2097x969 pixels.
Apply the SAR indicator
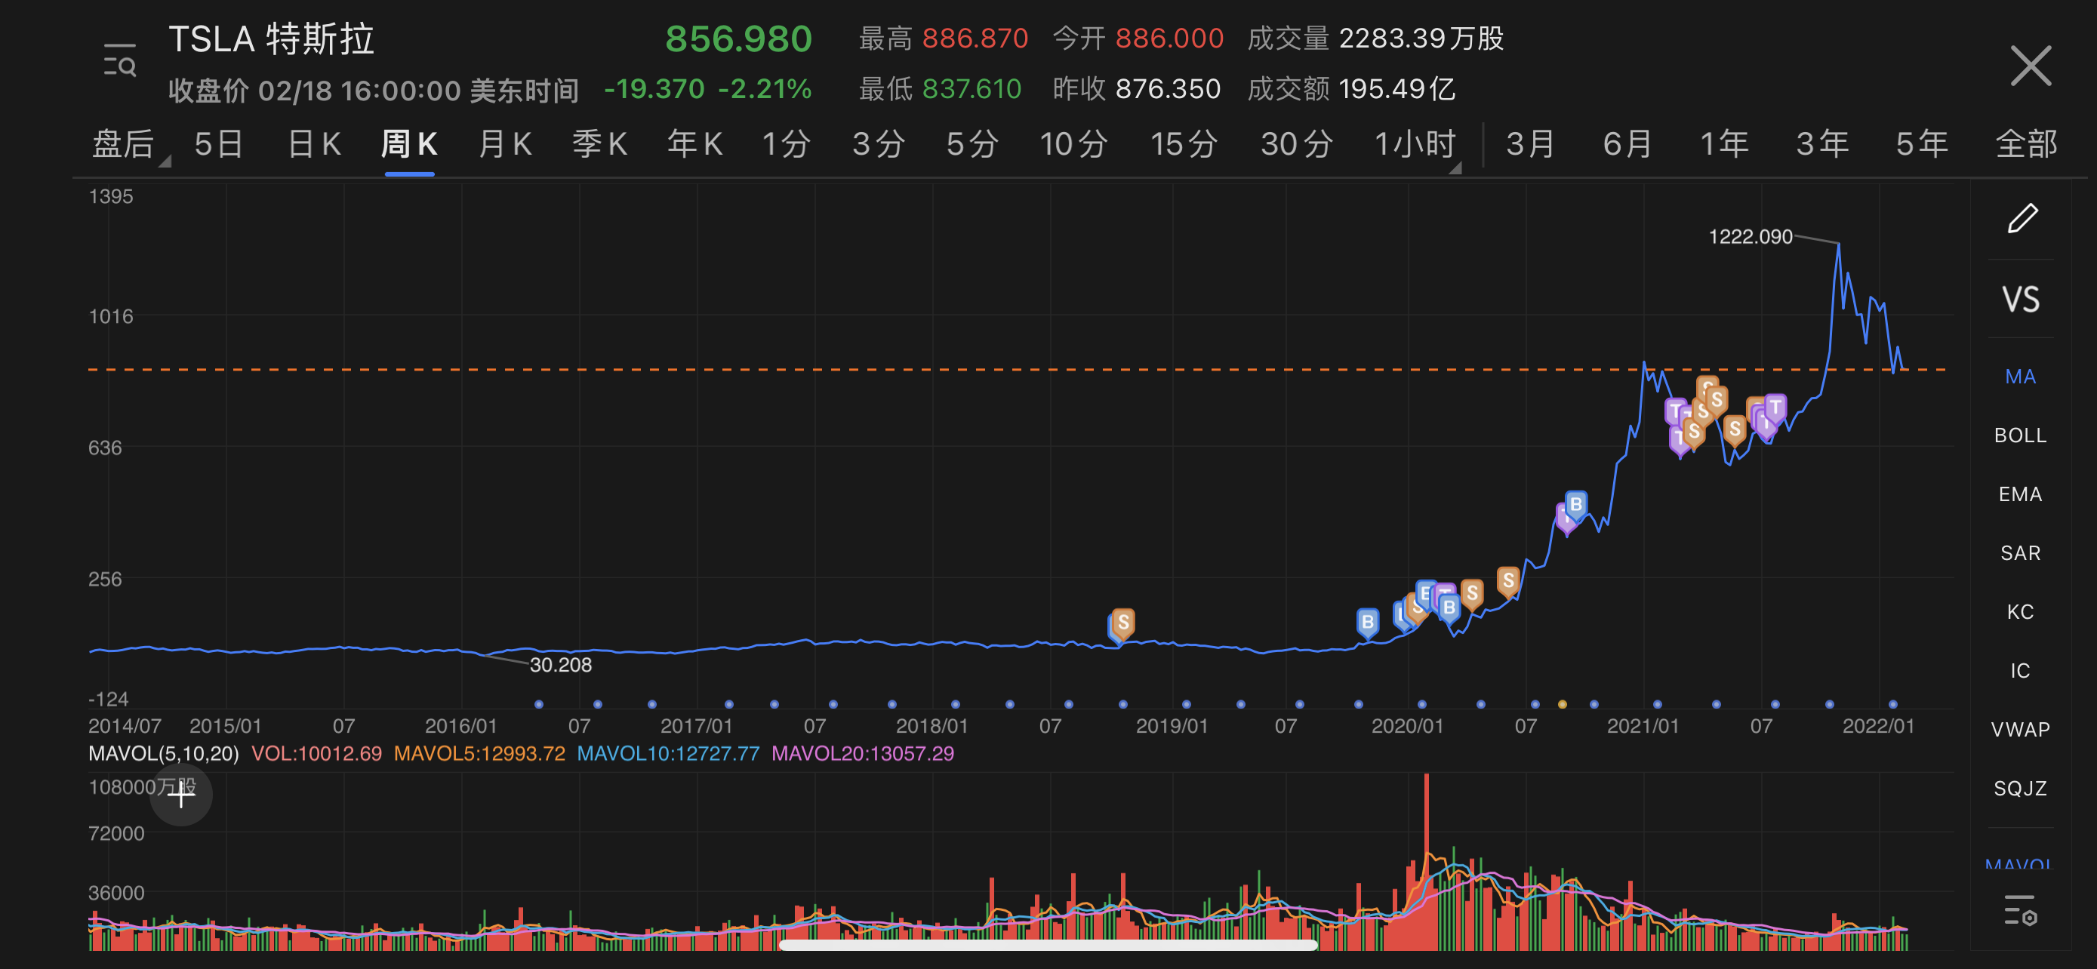pos(2020,552)
